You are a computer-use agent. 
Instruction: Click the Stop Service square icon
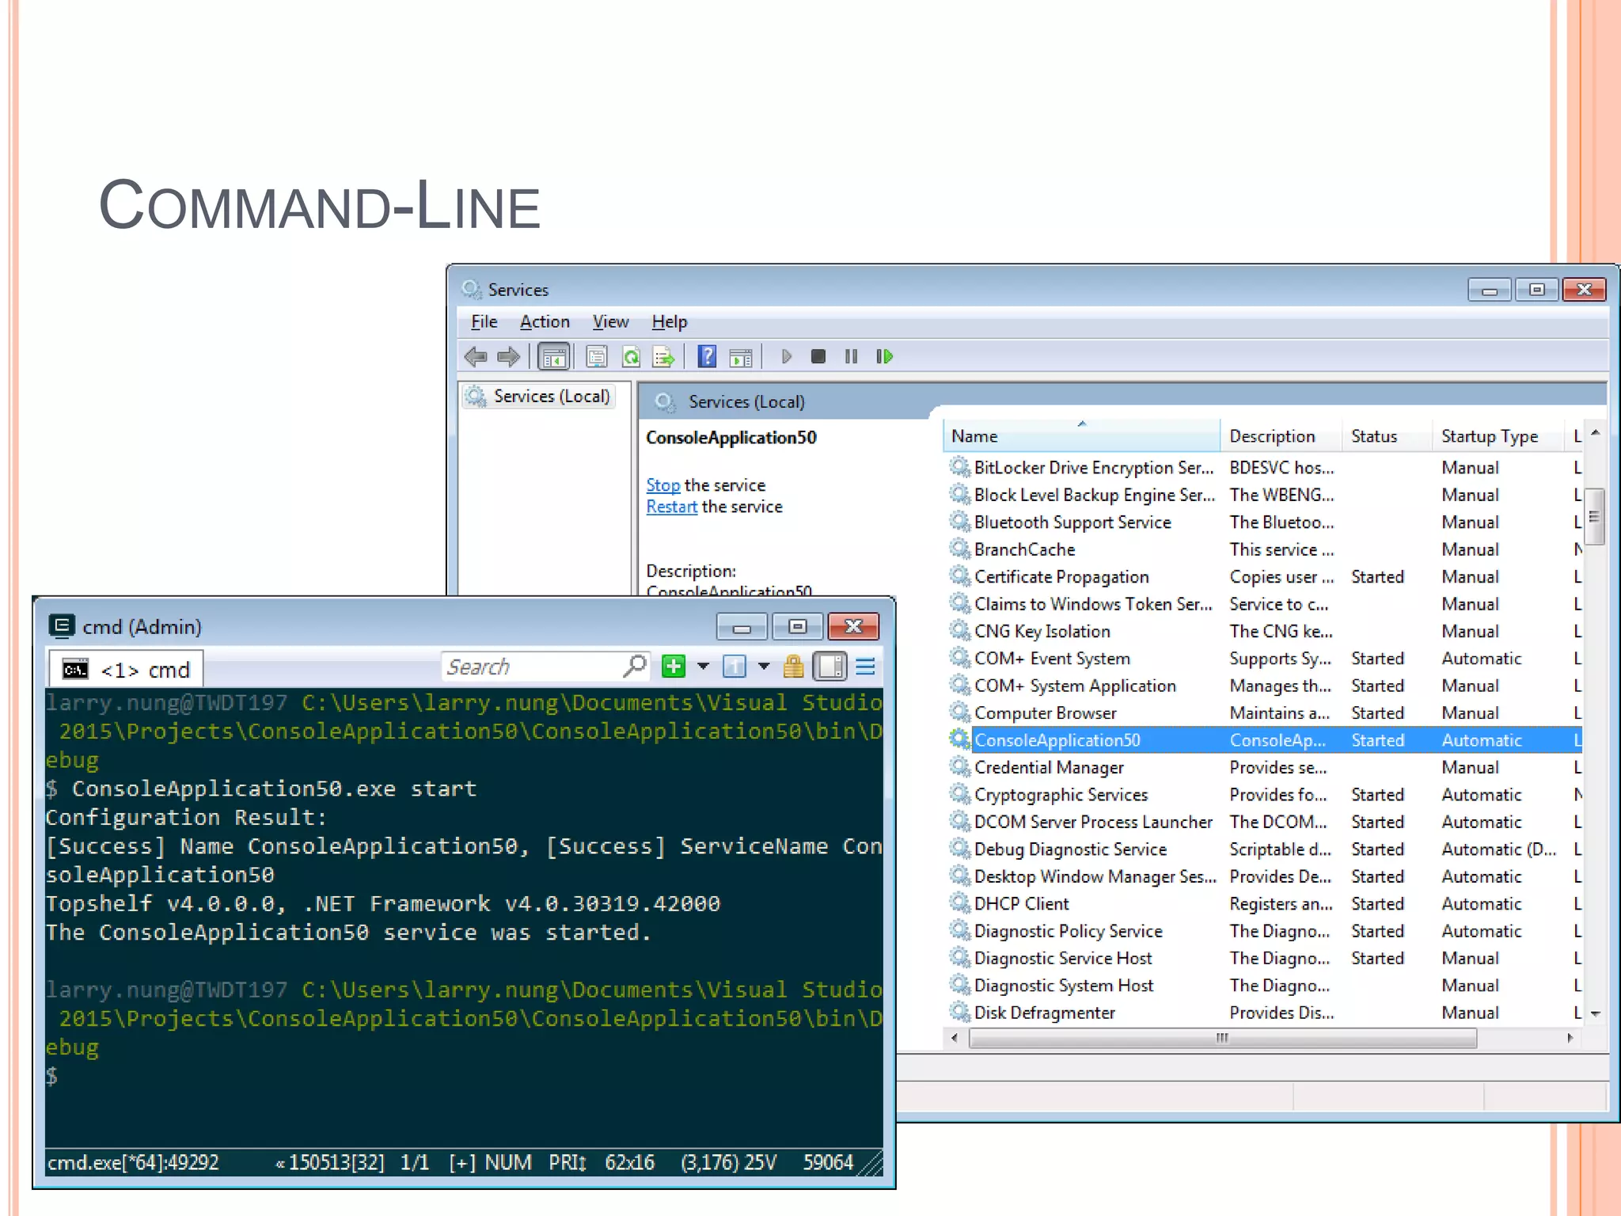tap(818, 357)
